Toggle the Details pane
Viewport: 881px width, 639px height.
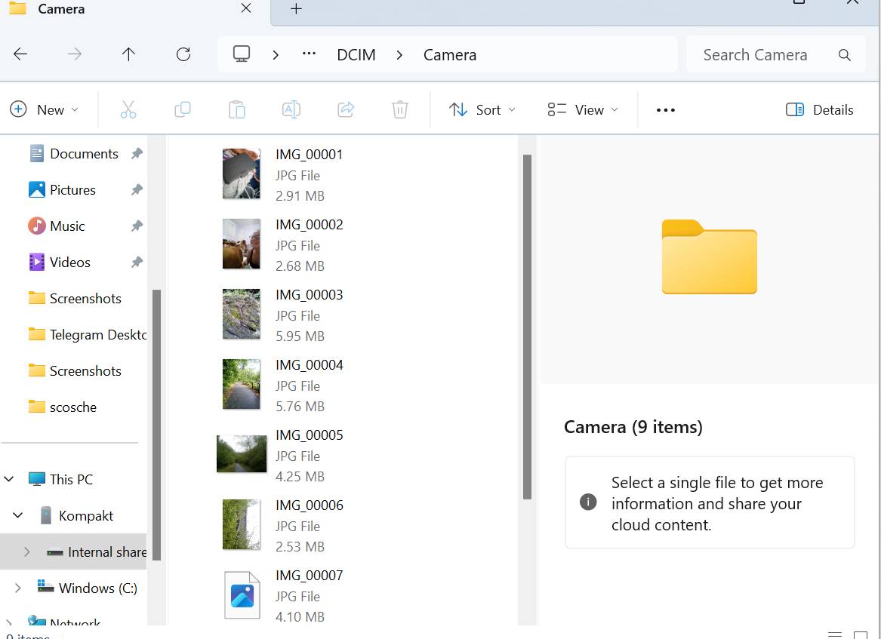pos(819,109)
